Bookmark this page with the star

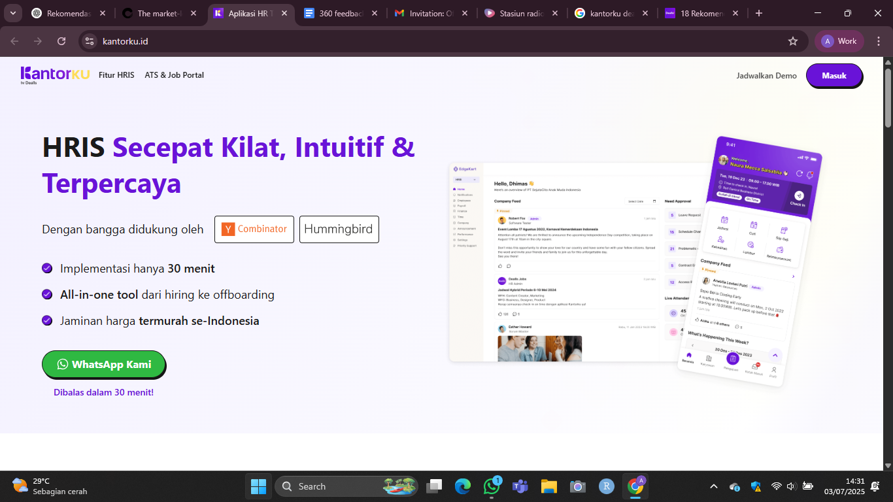(x=793, y=41)
